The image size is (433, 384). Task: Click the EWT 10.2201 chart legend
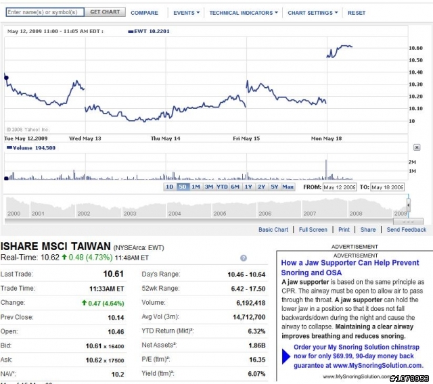[x=149, y=31]
